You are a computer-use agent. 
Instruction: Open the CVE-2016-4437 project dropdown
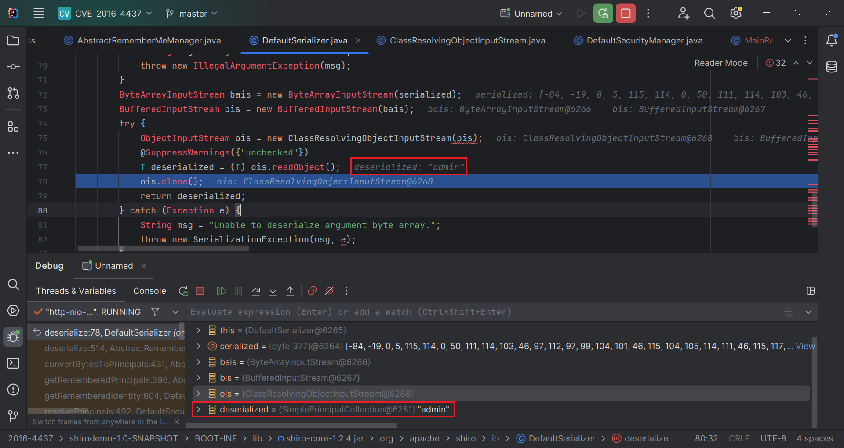pyautogui.click(x=105, y=14)
